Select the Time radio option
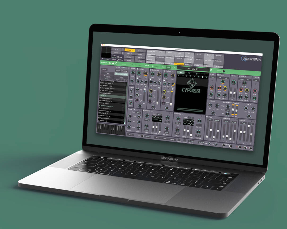This screenshot has height=229, width=287. (x=118, y=57)
